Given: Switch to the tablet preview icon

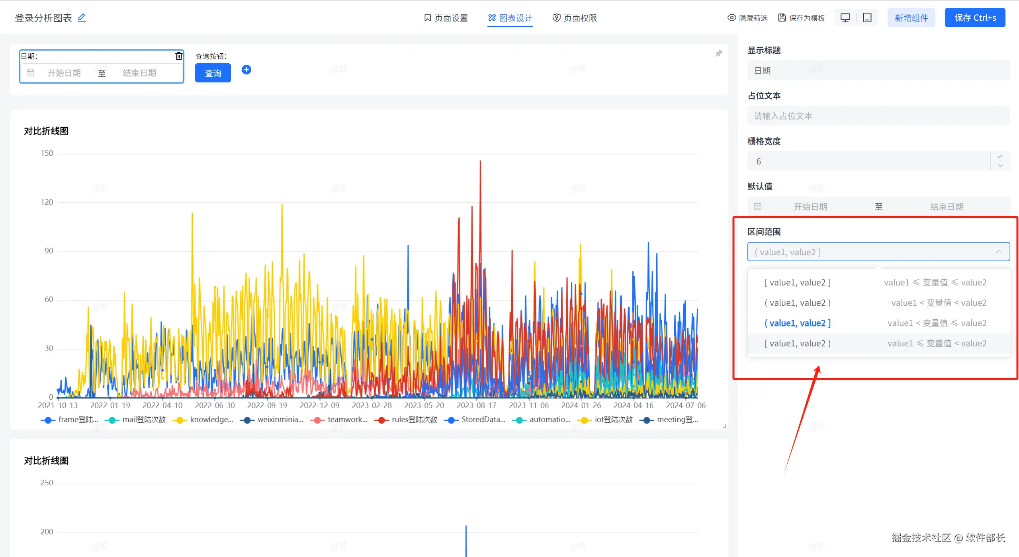Looking at the screenshot, I should (x=867, y=18).
